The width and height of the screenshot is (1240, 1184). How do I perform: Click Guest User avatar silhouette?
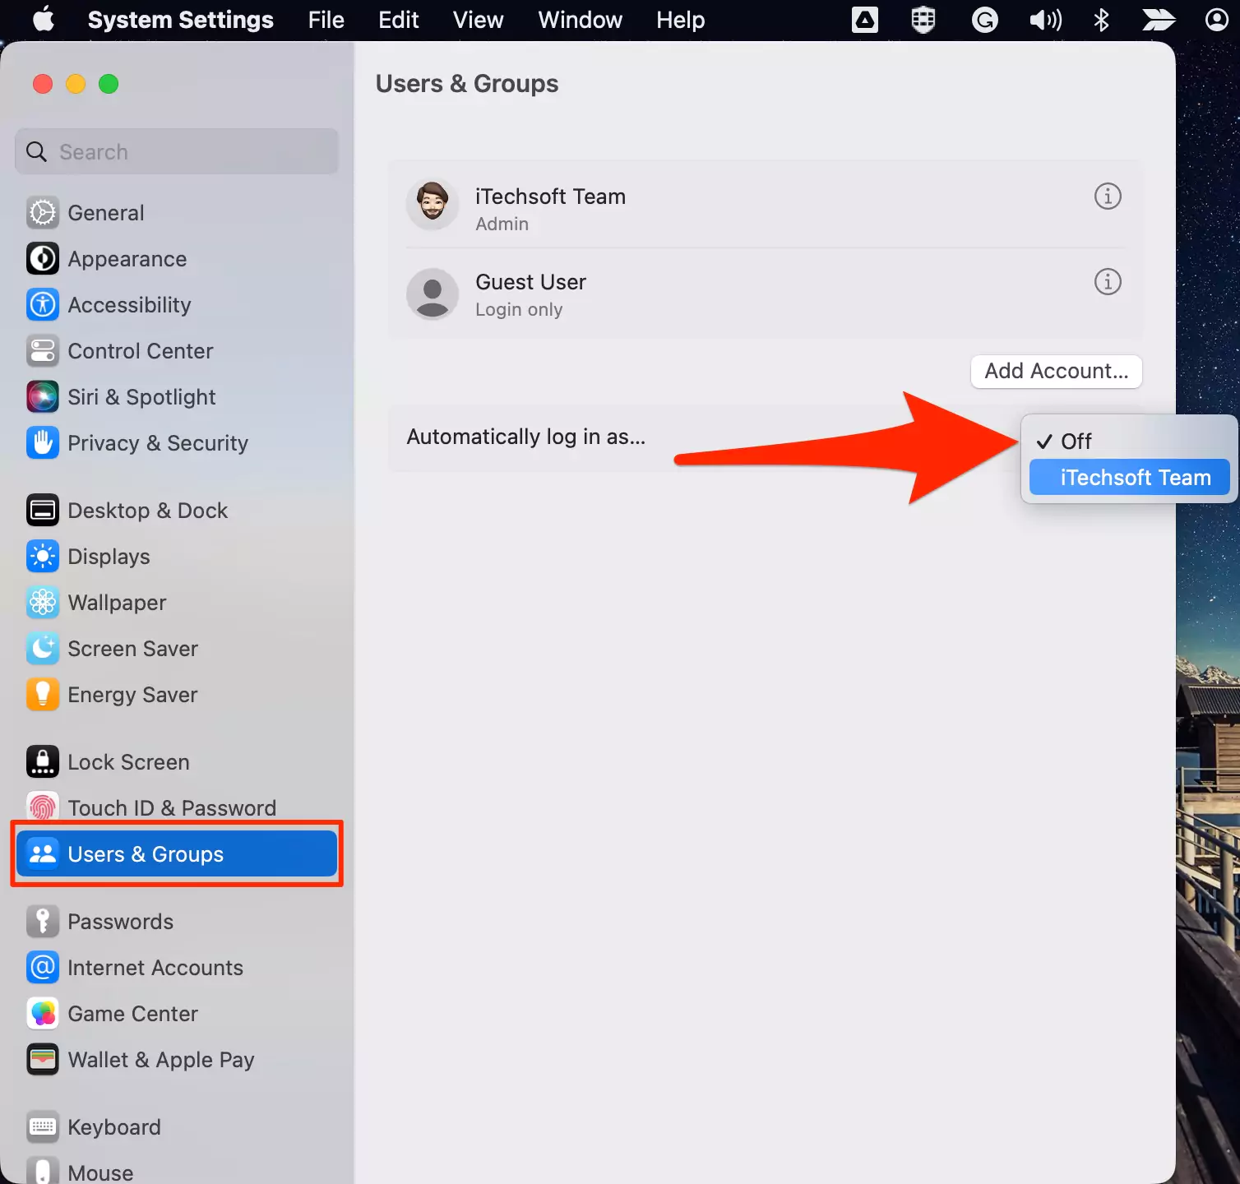click(433, 294)
